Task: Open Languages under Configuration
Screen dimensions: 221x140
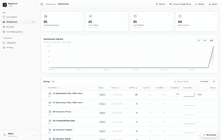Action: [19, 43]
